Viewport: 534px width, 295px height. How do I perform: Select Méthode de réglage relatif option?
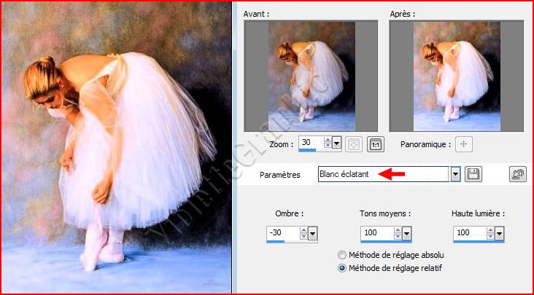click(342, 268)
